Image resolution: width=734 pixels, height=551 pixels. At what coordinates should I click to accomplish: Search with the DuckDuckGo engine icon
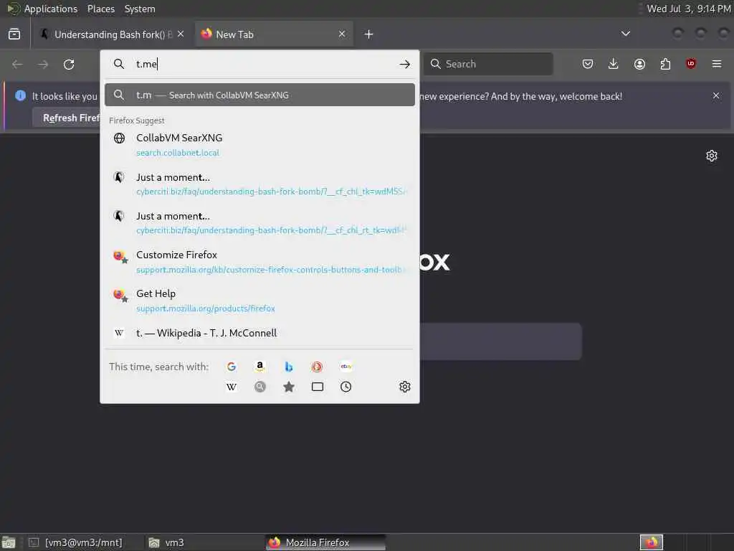pos(318,367)
